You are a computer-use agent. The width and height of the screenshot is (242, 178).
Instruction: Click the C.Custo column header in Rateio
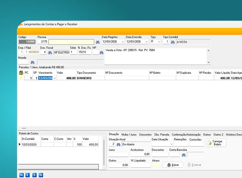click(x=60, y=139)
